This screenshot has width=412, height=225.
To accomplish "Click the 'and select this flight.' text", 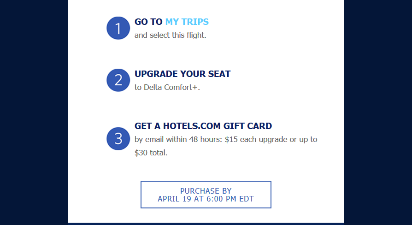I will pyautogui.click(x=170, y=35).
